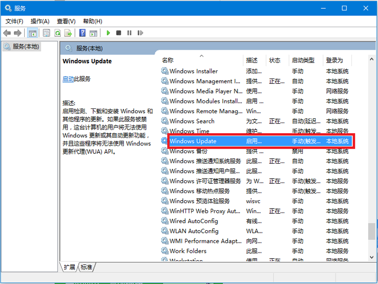Click 禁用 startup type of Windows 备份
Screen dimensions: 378x284
click(x=298, y=151)
